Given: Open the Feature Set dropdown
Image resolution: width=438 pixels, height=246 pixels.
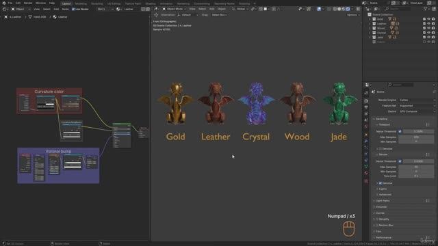Looking at the screenshot, I should coord(417,106).
